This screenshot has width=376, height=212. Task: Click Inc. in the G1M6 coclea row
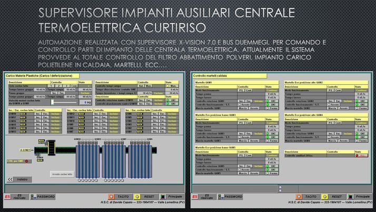[155, 114]
